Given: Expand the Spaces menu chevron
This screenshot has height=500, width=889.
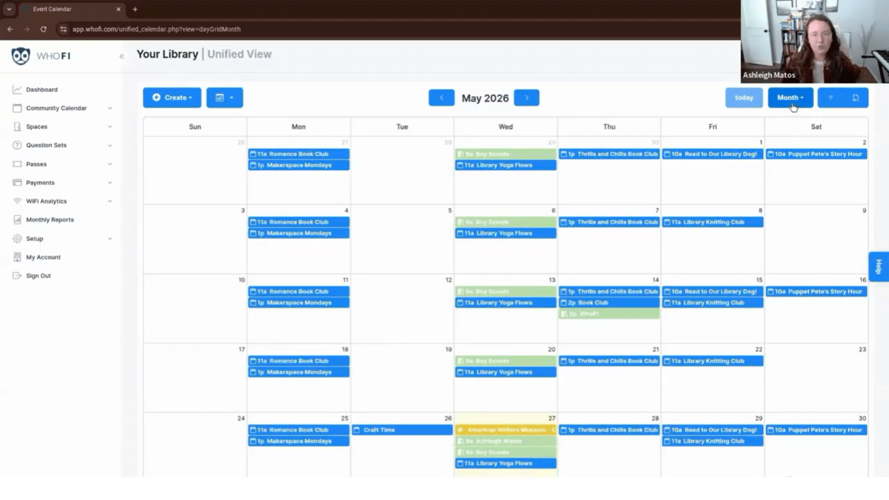Looking at the screenshot, I should click(x=110, y=127).
